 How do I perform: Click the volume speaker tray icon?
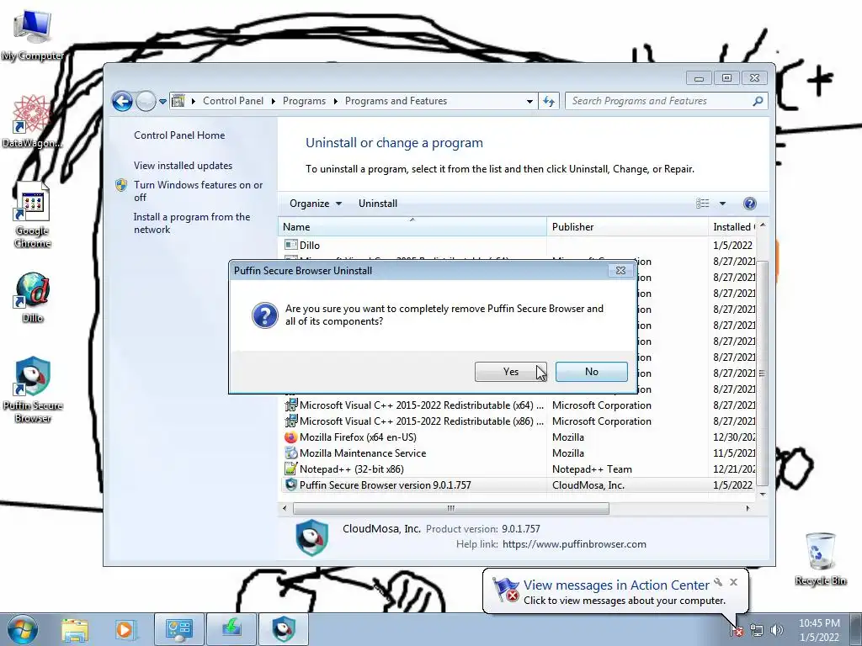[x=776, y=630]
